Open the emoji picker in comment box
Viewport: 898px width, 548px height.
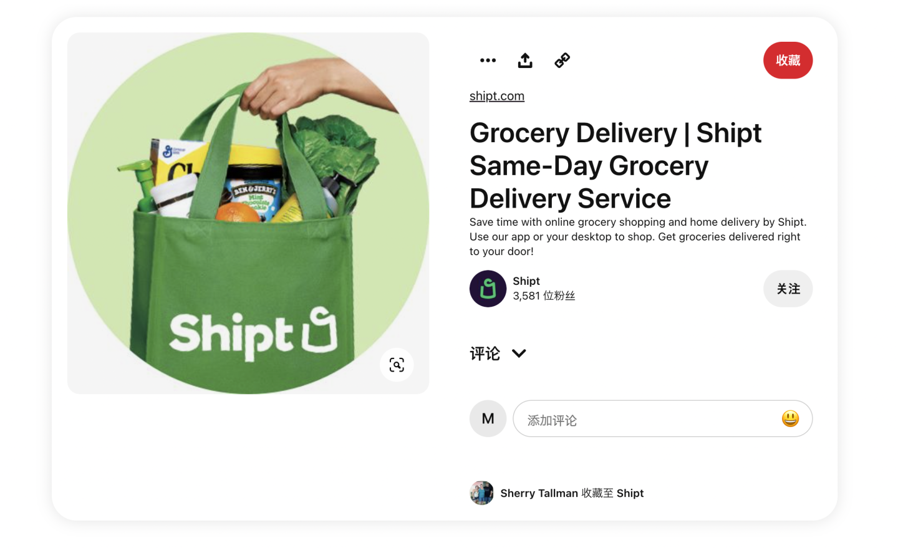pos(790,418)
